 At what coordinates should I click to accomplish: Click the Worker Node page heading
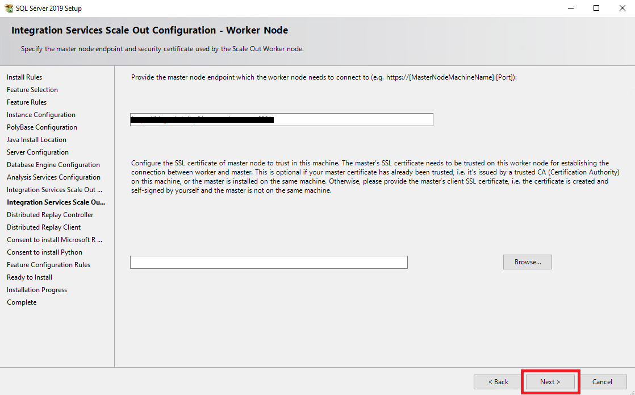tap(149, 30)
